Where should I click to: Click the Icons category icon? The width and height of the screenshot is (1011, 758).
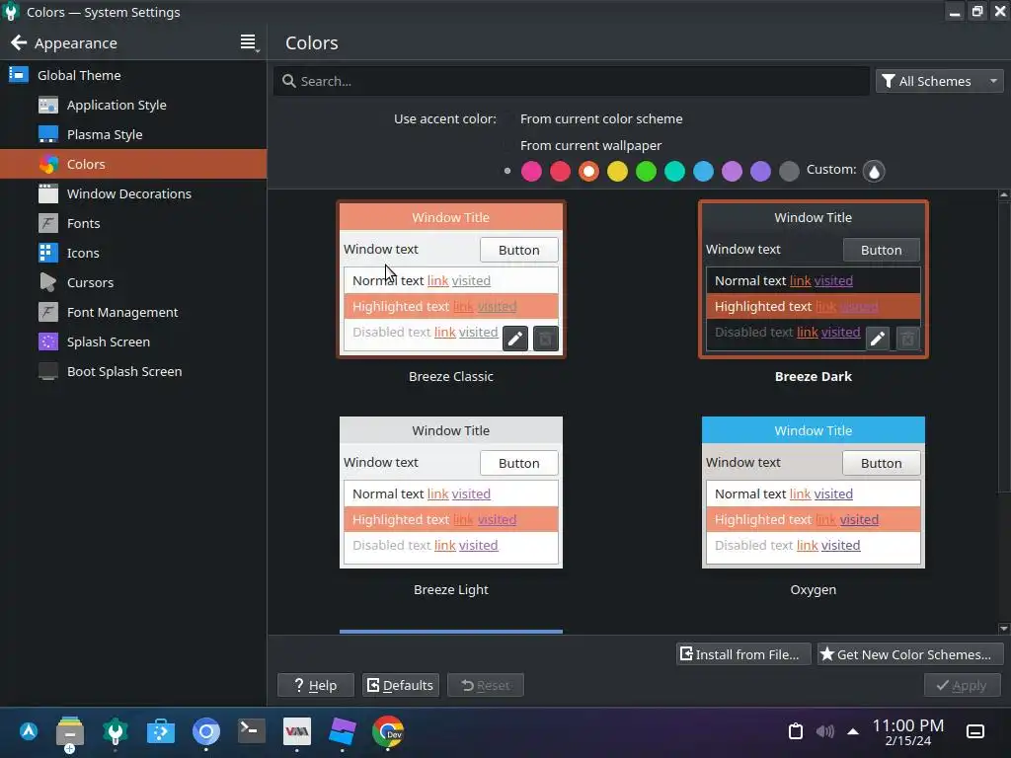47,253
